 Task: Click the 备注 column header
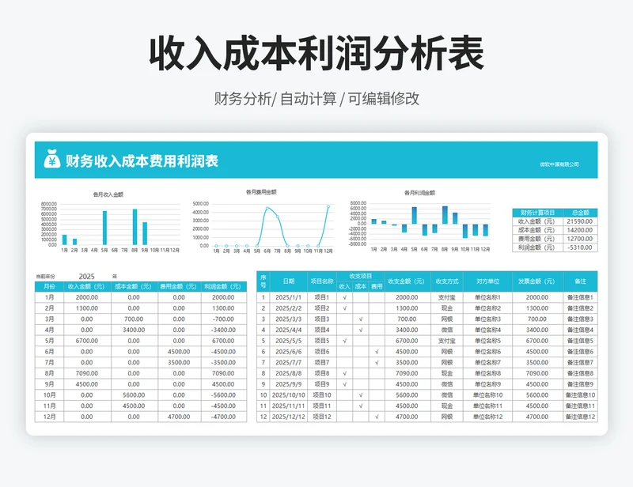(580, 281)
